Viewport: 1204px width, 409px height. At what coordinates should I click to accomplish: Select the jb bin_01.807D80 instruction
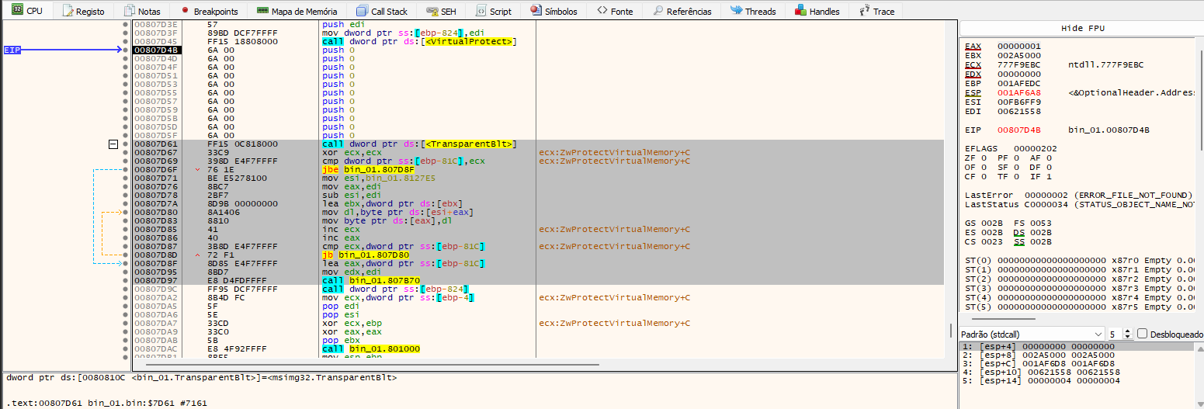[366, 255]
